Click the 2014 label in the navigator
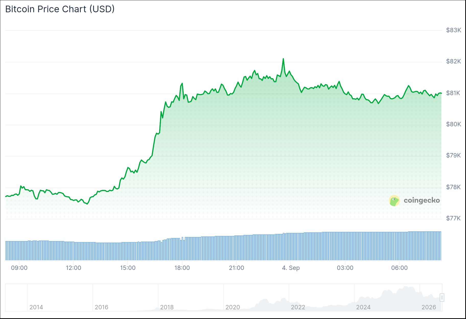 pos(36,307)
